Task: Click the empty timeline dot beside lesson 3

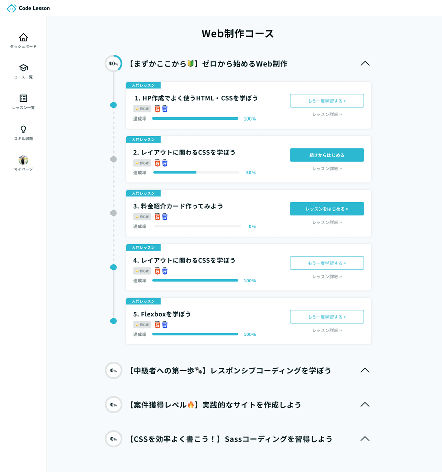Action: pyautogui.click(x=113, y=213)
